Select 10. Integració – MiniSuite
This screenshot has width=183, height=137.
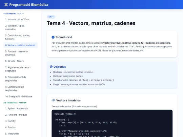21,96
